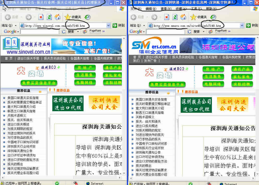Open 编辑(E) menu in right window

tap(151, 9)
